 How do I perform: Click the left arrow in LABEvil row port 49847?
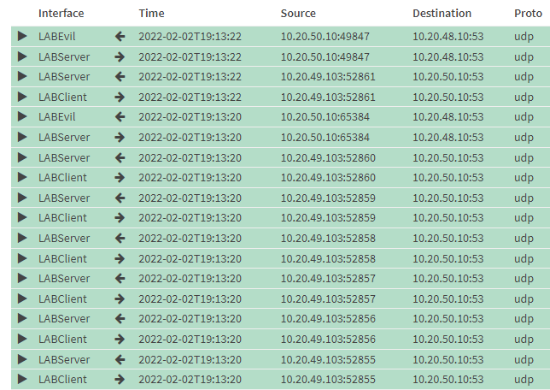pyautogui.click(x=120, y=36)
